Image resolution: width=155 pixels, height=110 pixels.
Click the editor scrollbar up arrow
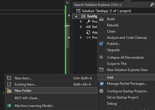(67, 3)
